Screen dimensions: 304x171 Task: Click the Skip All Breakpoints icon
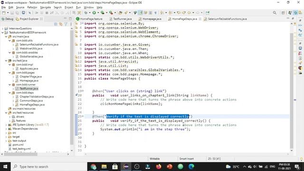(x=29, y=13)
